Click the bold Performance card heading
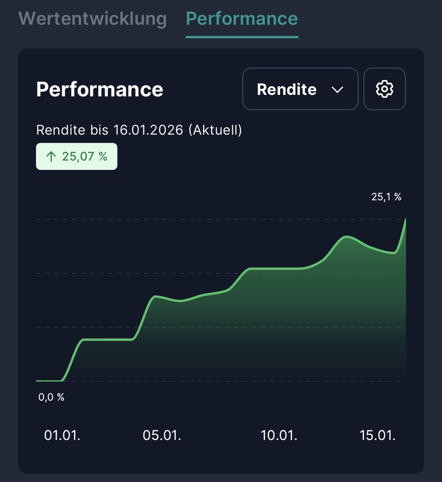Viewport: 442px width, 482px height. 99,89
